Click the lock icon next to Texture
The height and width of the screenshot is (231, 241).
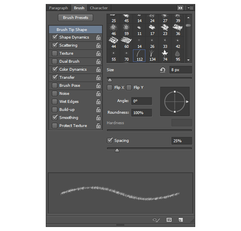pos(98,53)
